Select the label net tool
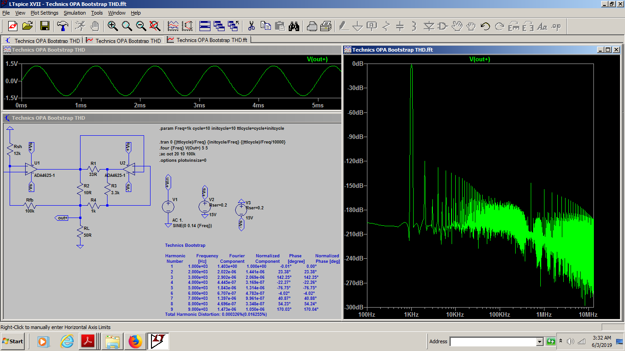Screen dimensions: 625x351 point(372,26)
